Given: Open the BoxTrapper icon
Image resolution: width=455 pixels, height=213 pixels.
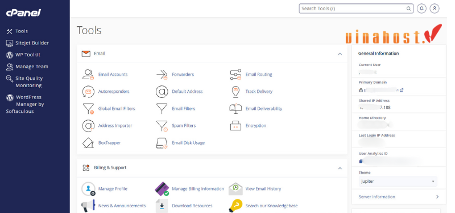Looking at the screenshot, I should pyautogui.click(x=88, y=143).
